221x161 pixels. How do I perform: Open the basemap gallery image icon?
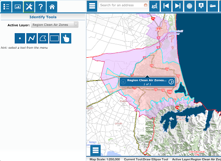click(x=18, y=6)
